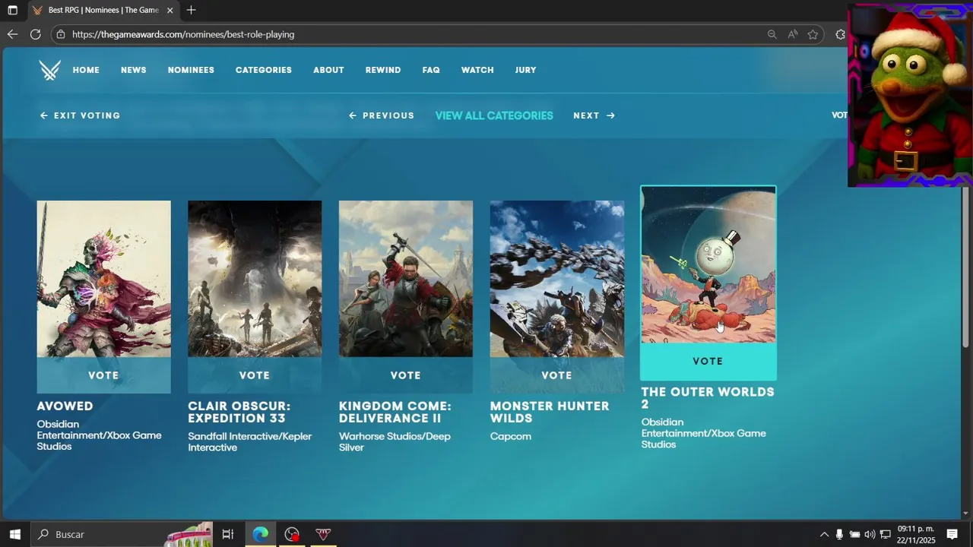
Task: Open the battery status tray icon
Action: tap(854, 534)
